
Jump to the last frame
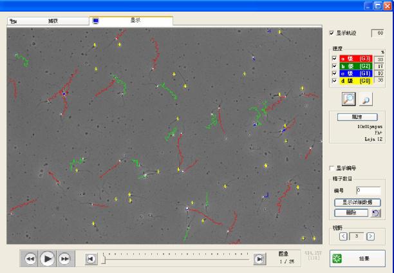click(259, 258)
